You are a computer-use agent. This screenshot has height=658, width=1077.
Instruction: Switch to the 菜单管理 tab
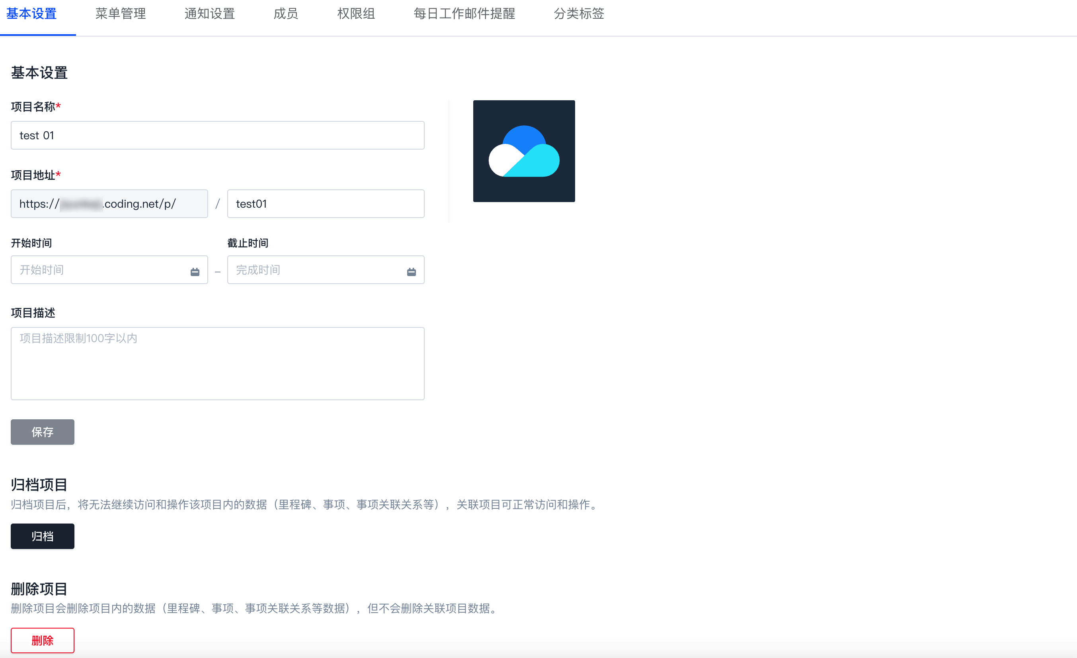120,14
